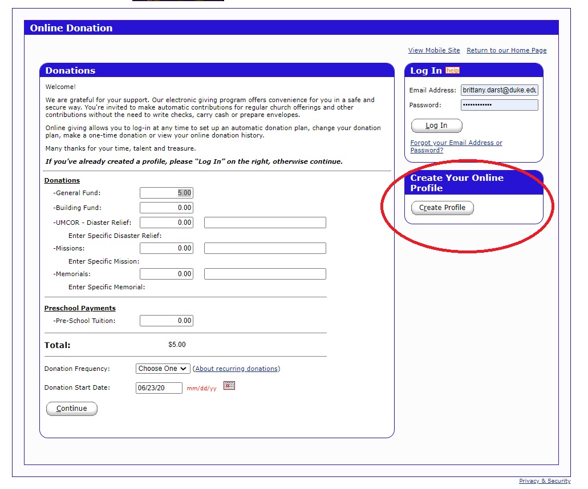Click the Specific Disaster Relief text box
The image size is (588, 489).
point(265,223)
